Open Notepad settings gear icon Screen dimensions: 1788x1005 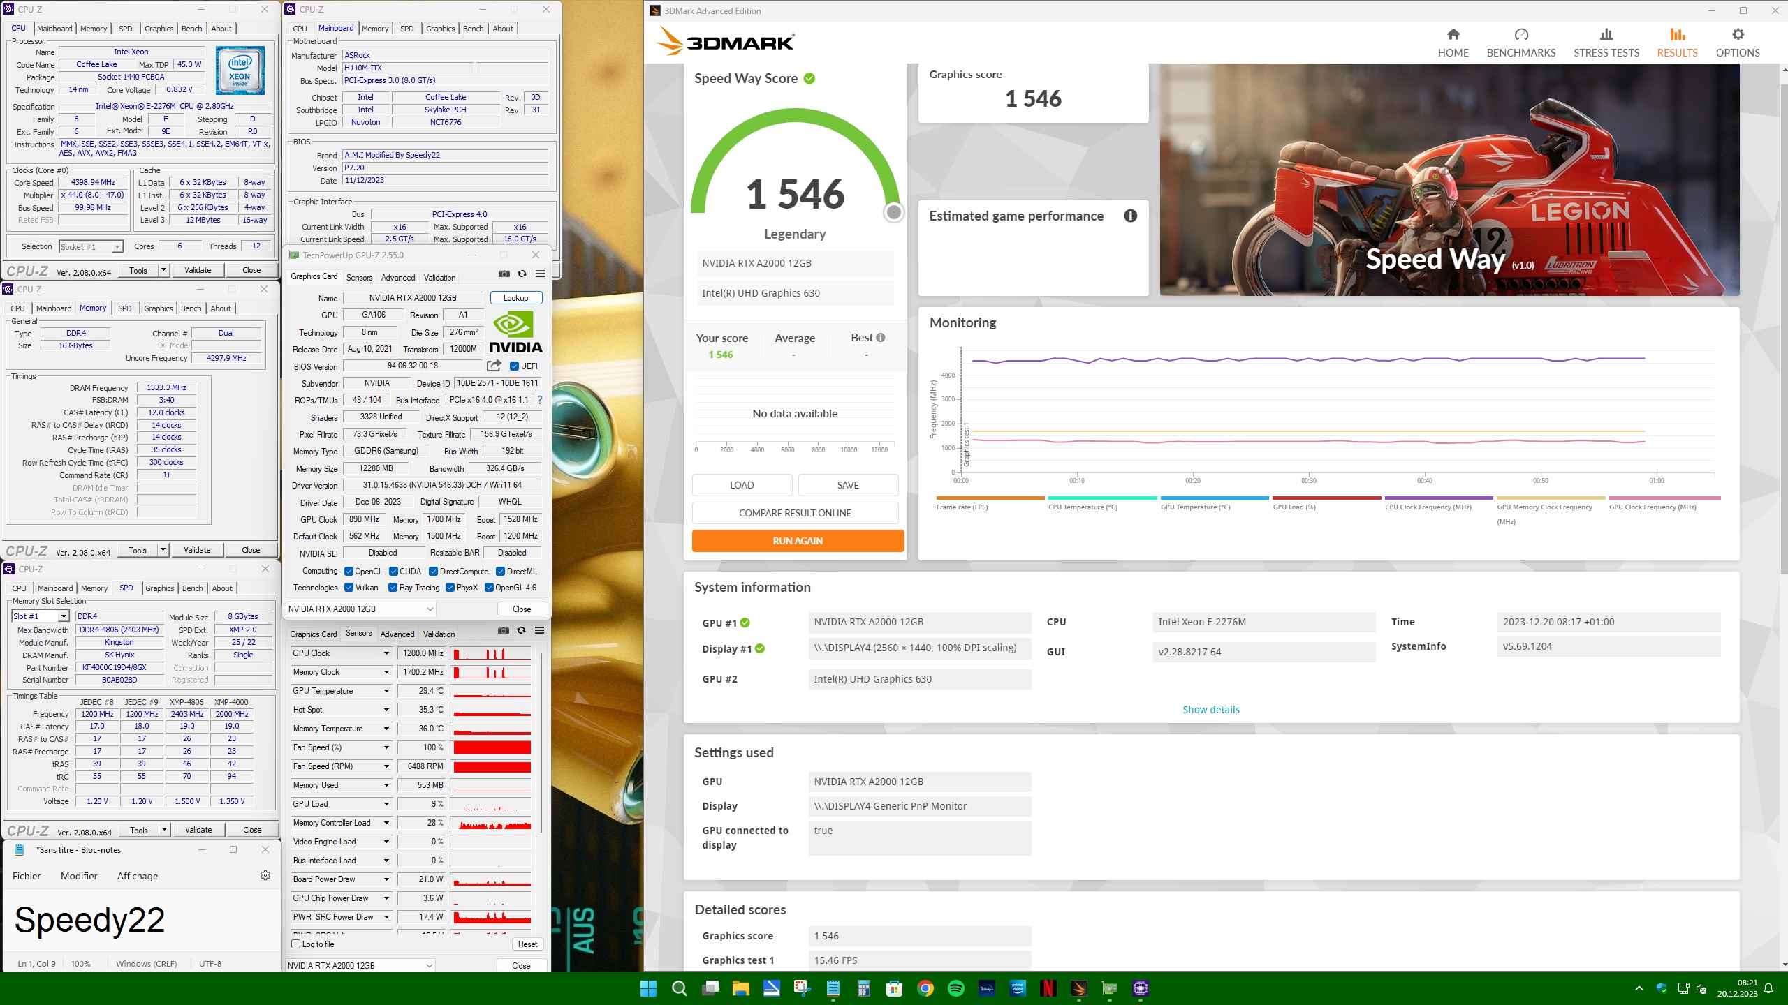pos(265,875)
